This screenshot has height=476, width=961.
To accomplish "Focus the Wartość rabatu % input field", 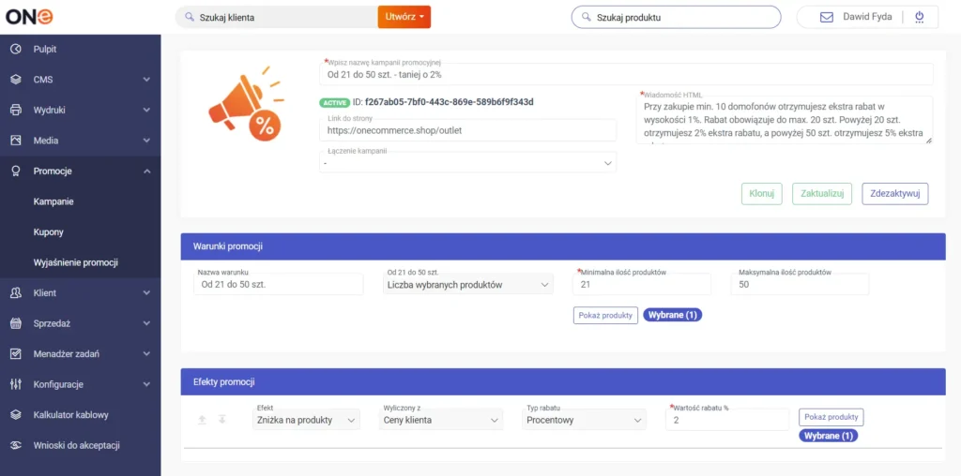I will 727,421.
